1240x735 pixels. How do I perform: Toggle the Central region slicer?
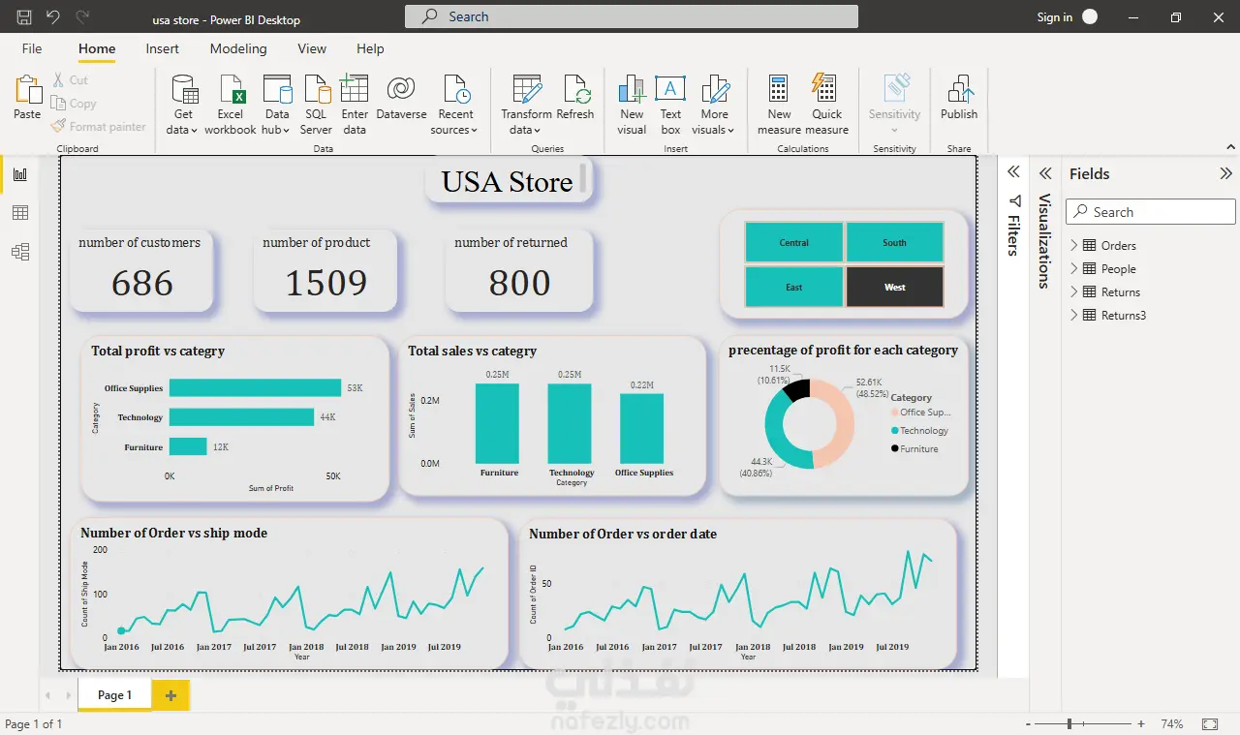pos(794,243)
